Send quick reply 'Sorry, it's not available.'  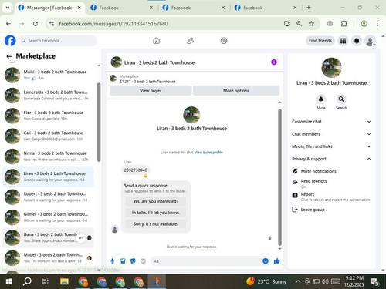156,224
